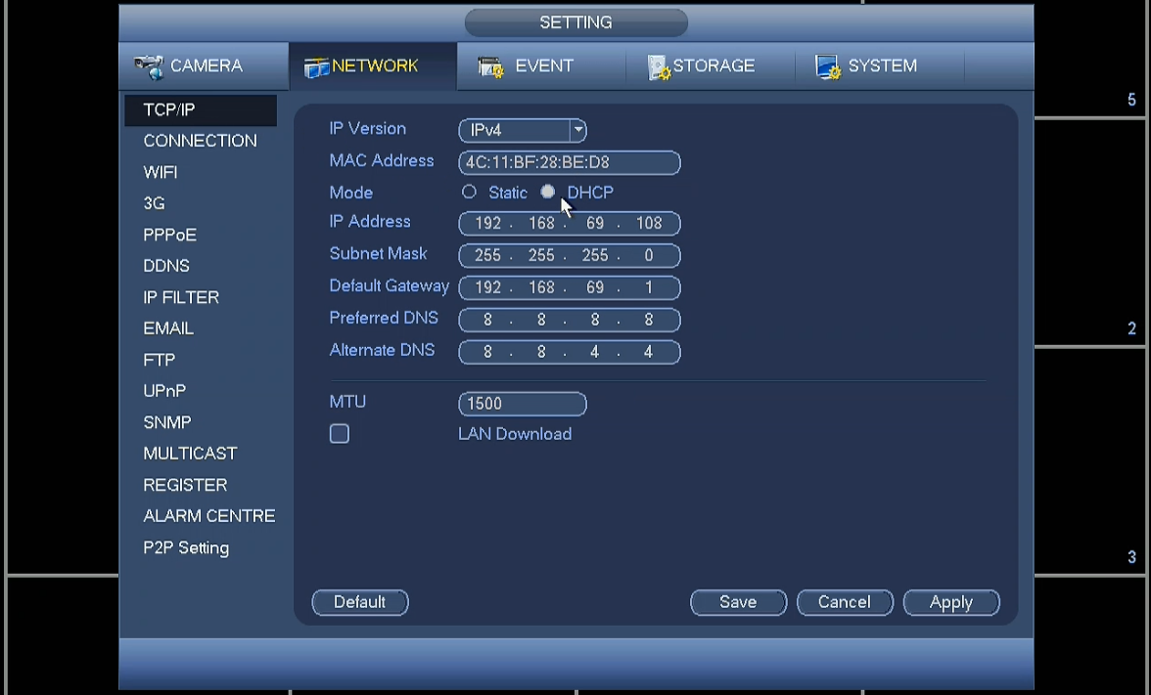
Task: Apply the TCP/IP changes
Action: [x=950, y=602]
